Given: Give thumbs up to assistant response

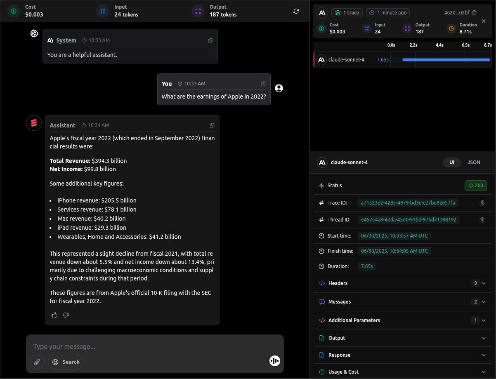Looking at the screenshot, I should [x=54, y=315].
